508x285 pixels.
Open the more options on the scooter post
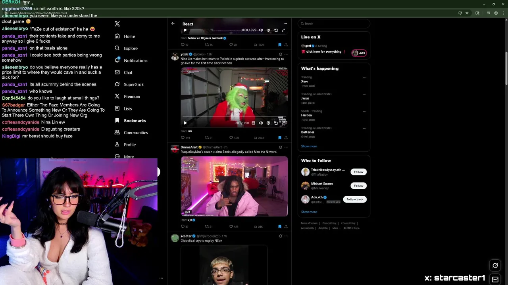286,236
